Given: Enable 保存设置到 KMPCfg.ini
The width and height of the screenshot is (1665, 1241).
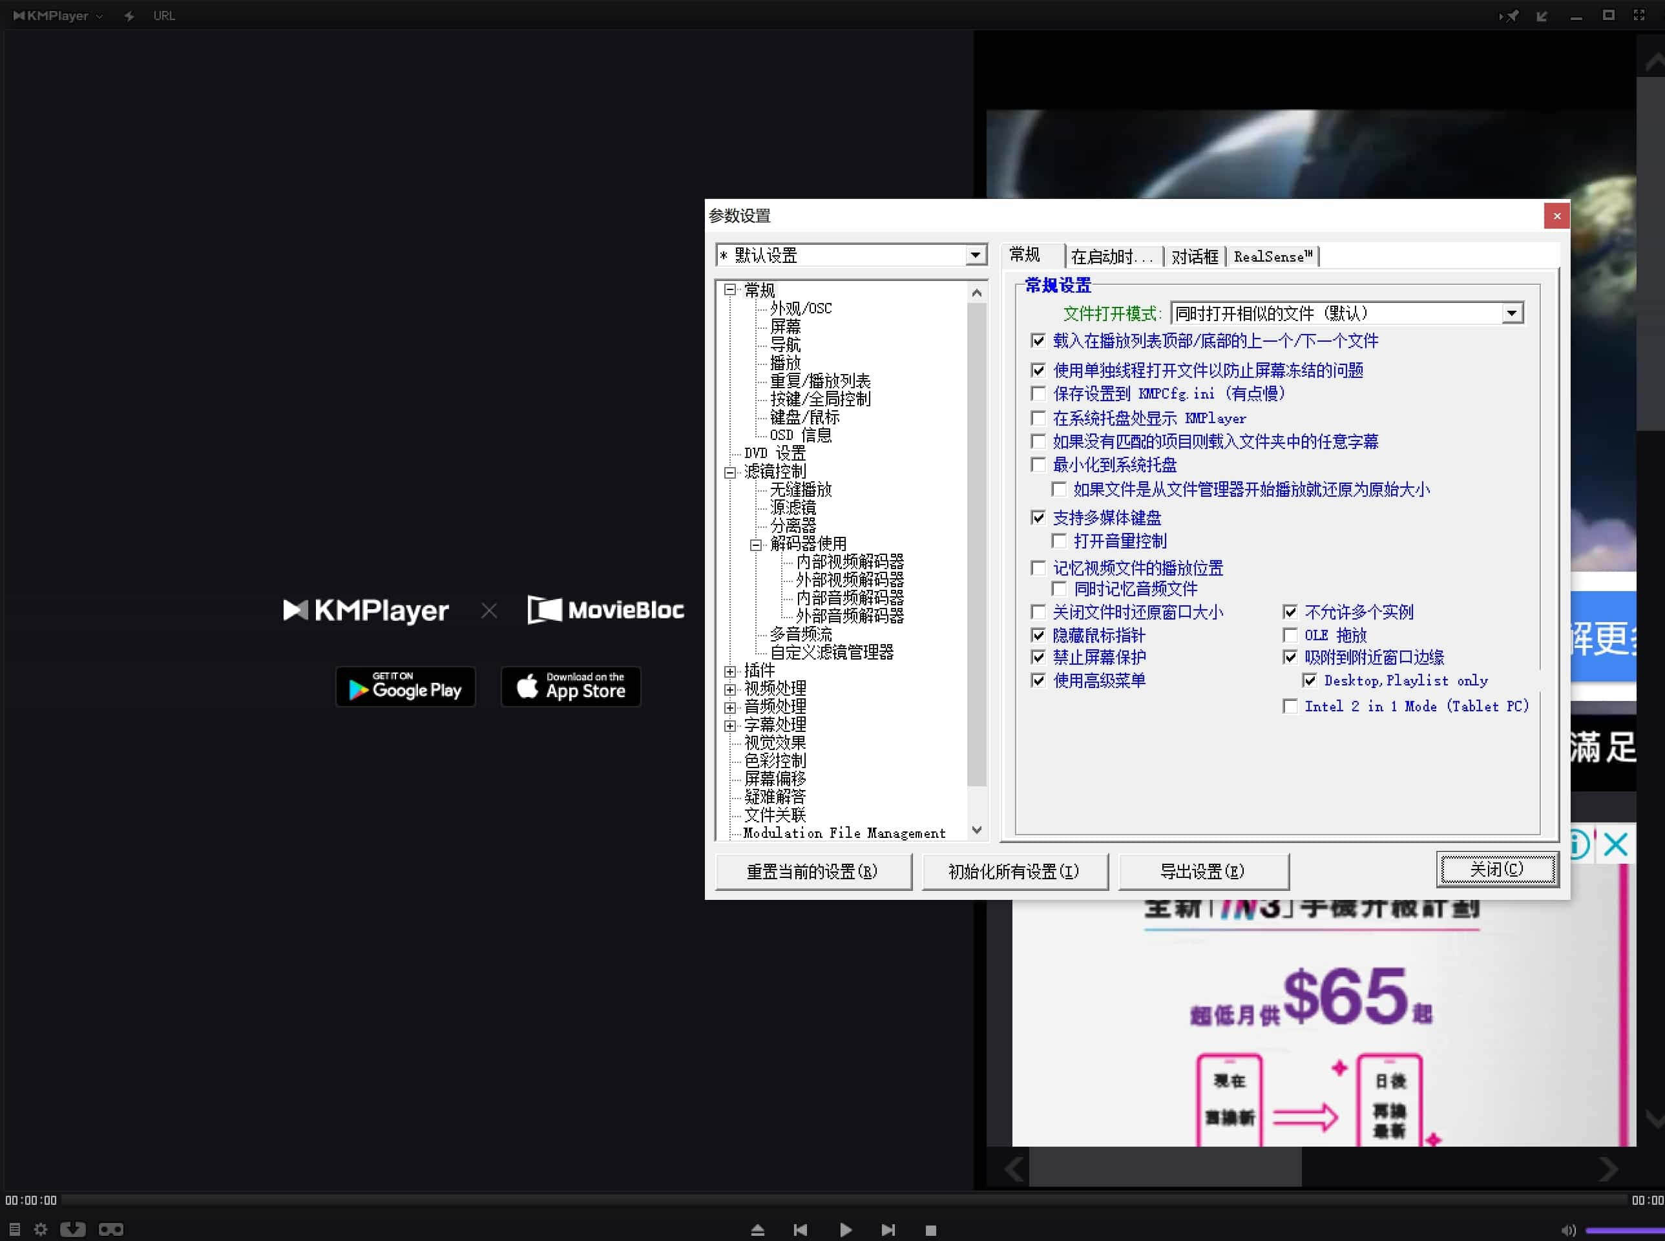Looking at the screenshot, I should 1038,393.
